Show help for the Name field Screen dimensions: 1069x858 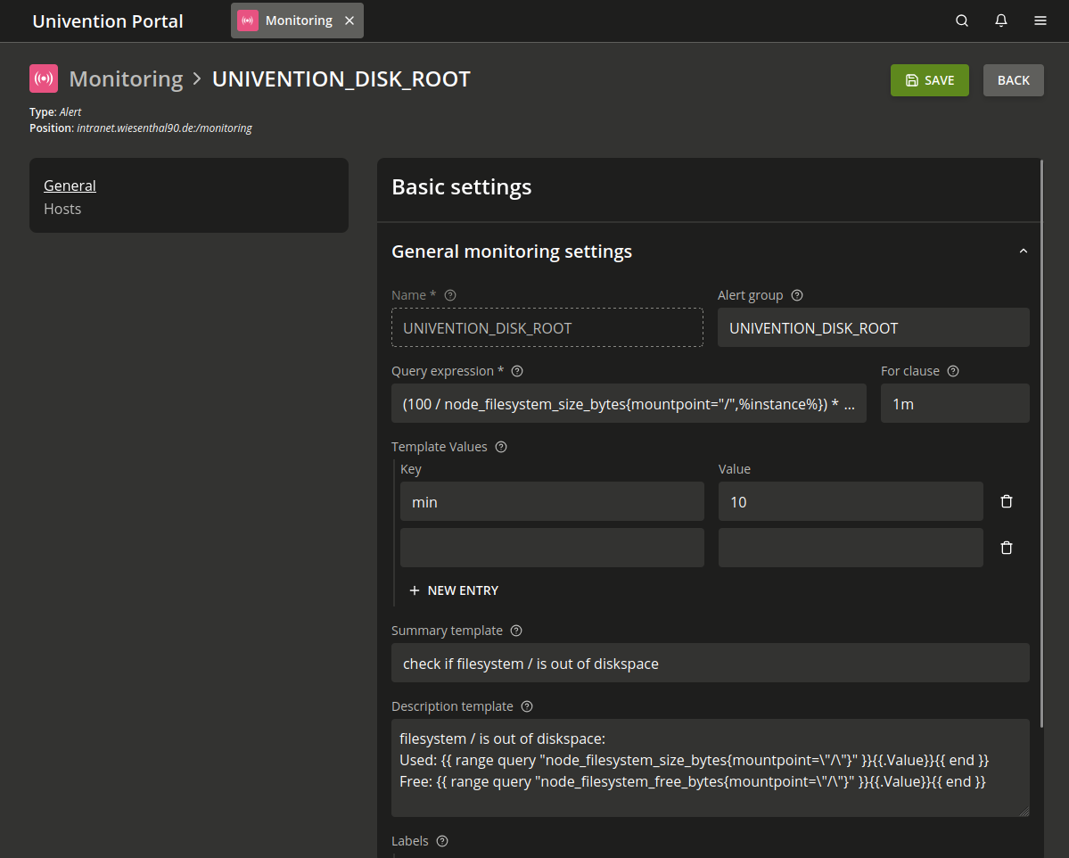[450, 295]
